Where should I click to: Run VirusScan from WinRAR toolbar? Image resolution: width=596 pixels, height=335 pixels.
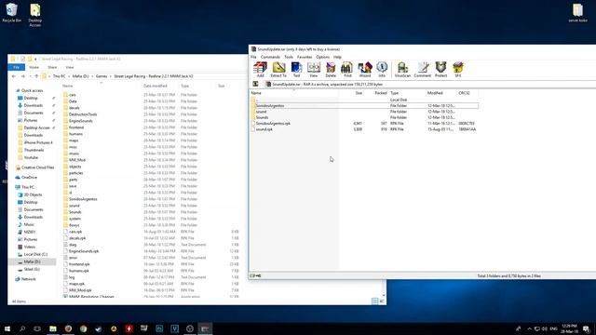tap(402, 70)
